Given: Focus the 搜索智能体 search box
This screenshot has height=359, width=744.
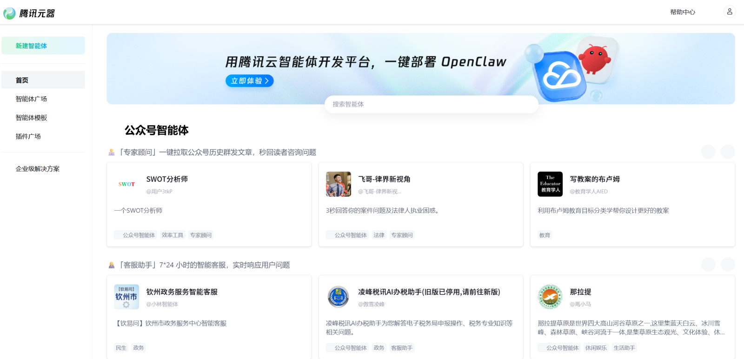Looking at the screenshot, I should pyautogui.click(x=432, y=104).
